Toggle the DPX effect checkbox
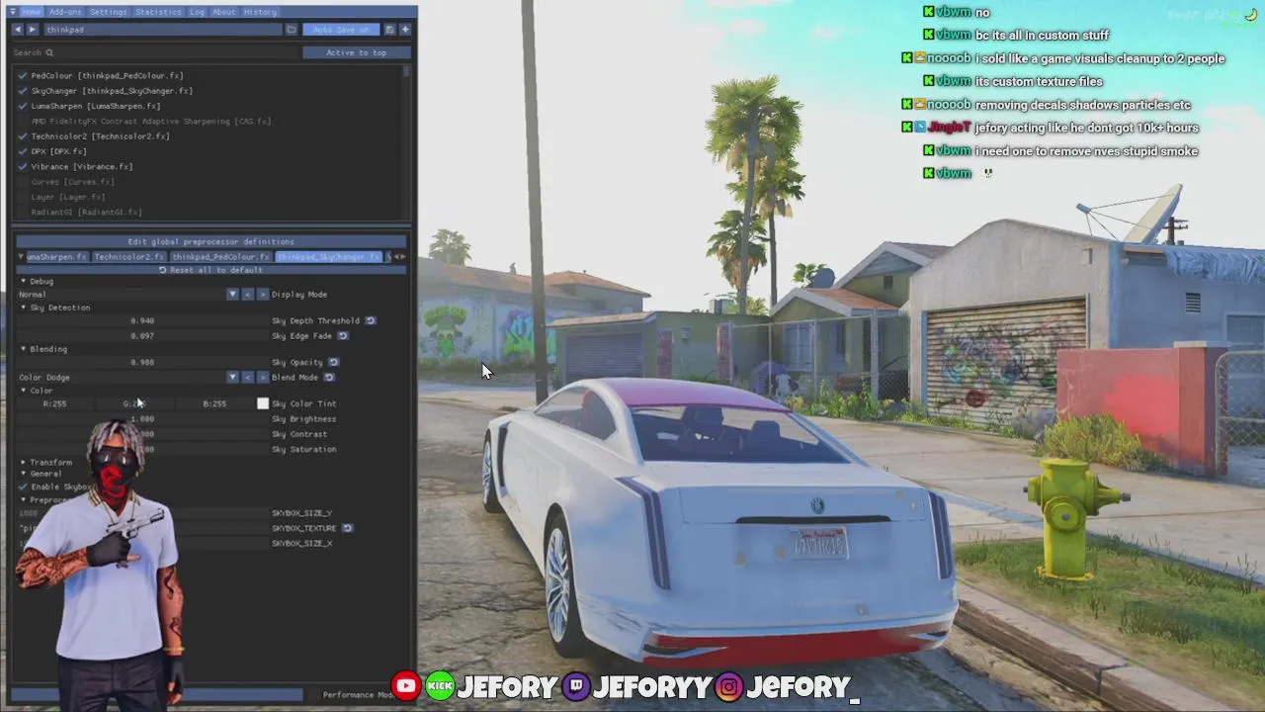The height and width of the screenshot is (712, 1265). tap(23, 151)
